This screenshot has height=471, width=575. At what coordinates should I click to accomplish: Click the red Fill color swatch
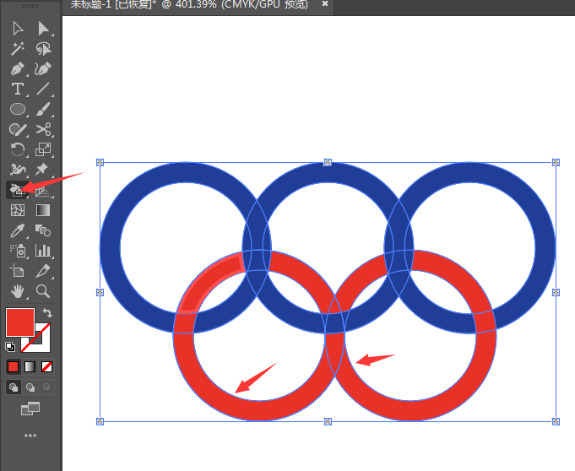point(19,322)
